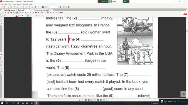The width and height of the screenshot is (188, 105).
Task: Expand the Open file dropdown arrow
Action: (x=6, y=7)
